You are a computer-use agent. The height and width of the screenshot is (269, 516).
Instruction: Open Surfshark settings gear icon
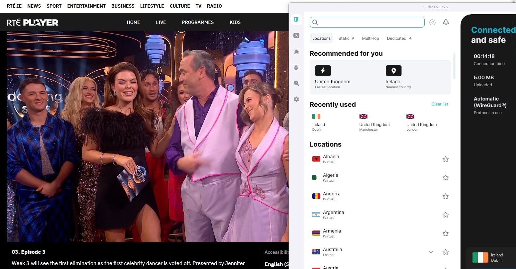296,99
